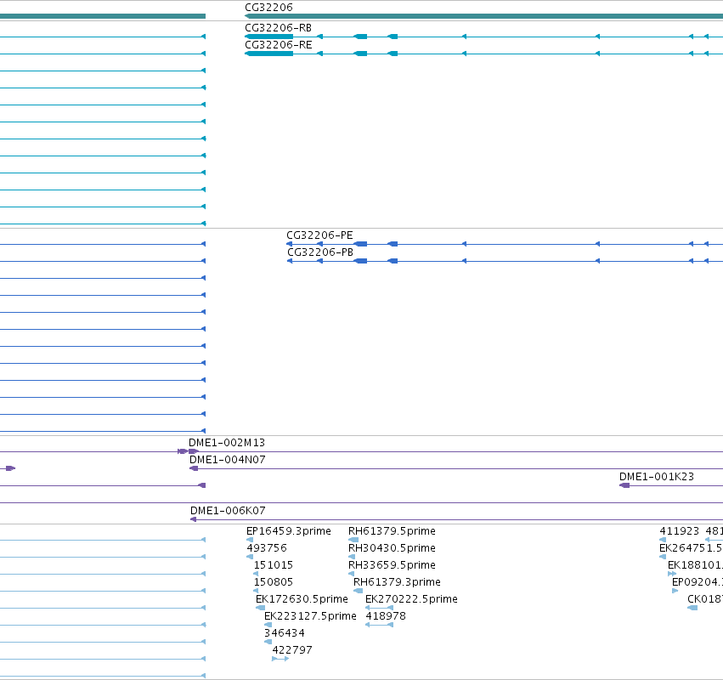Click the RH61379.5prime EST label
The image size is (723, 680).
(x=392, y=531)
